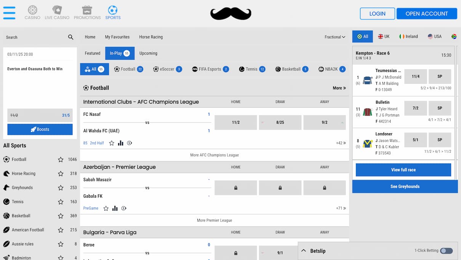Screen dimensions: 461x260
Task: Expand the Betslip panel
Action: pos(304,251)
